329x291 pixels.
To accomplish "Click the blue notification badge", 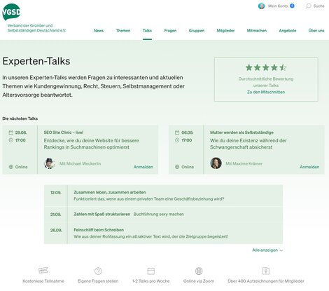I will point(292,6).
